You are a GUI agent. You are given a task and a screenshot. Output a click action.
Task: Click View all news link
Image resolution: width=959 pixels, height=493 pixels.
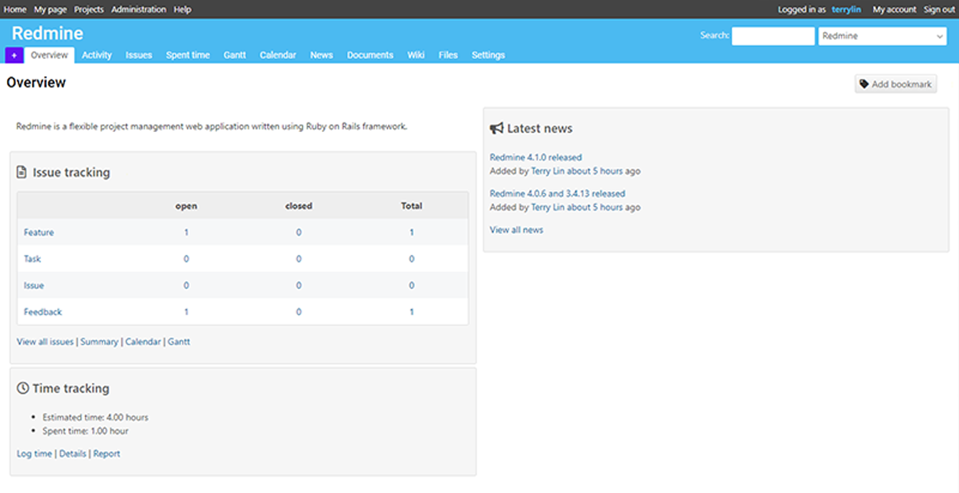(516, 230)
